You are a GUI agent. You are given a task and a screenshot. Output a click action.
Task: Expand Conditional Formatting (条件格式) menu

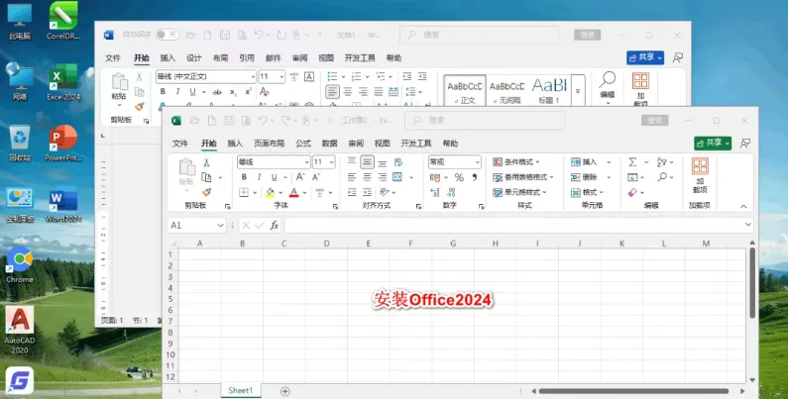pyautogui.click(x=516, y=162)
